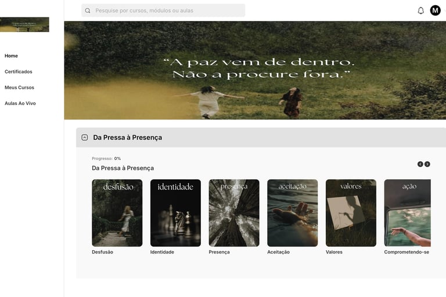
Task: Show previous modules with left carousel arrow
Action: point(420,164)
